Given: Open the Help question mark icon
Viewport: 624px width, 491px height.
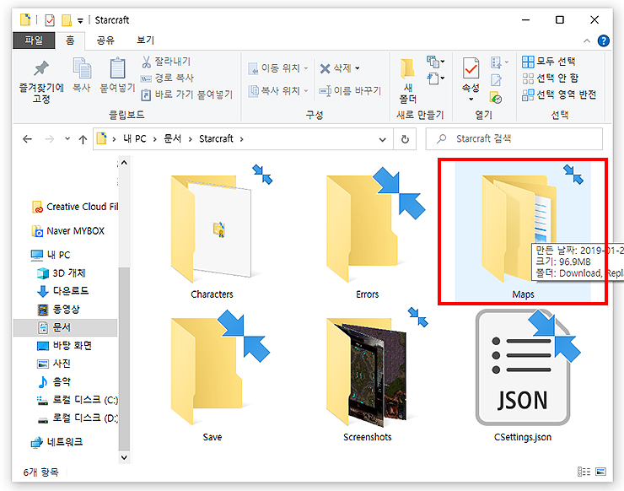Looking at the screenshot, I should point(603,40).
